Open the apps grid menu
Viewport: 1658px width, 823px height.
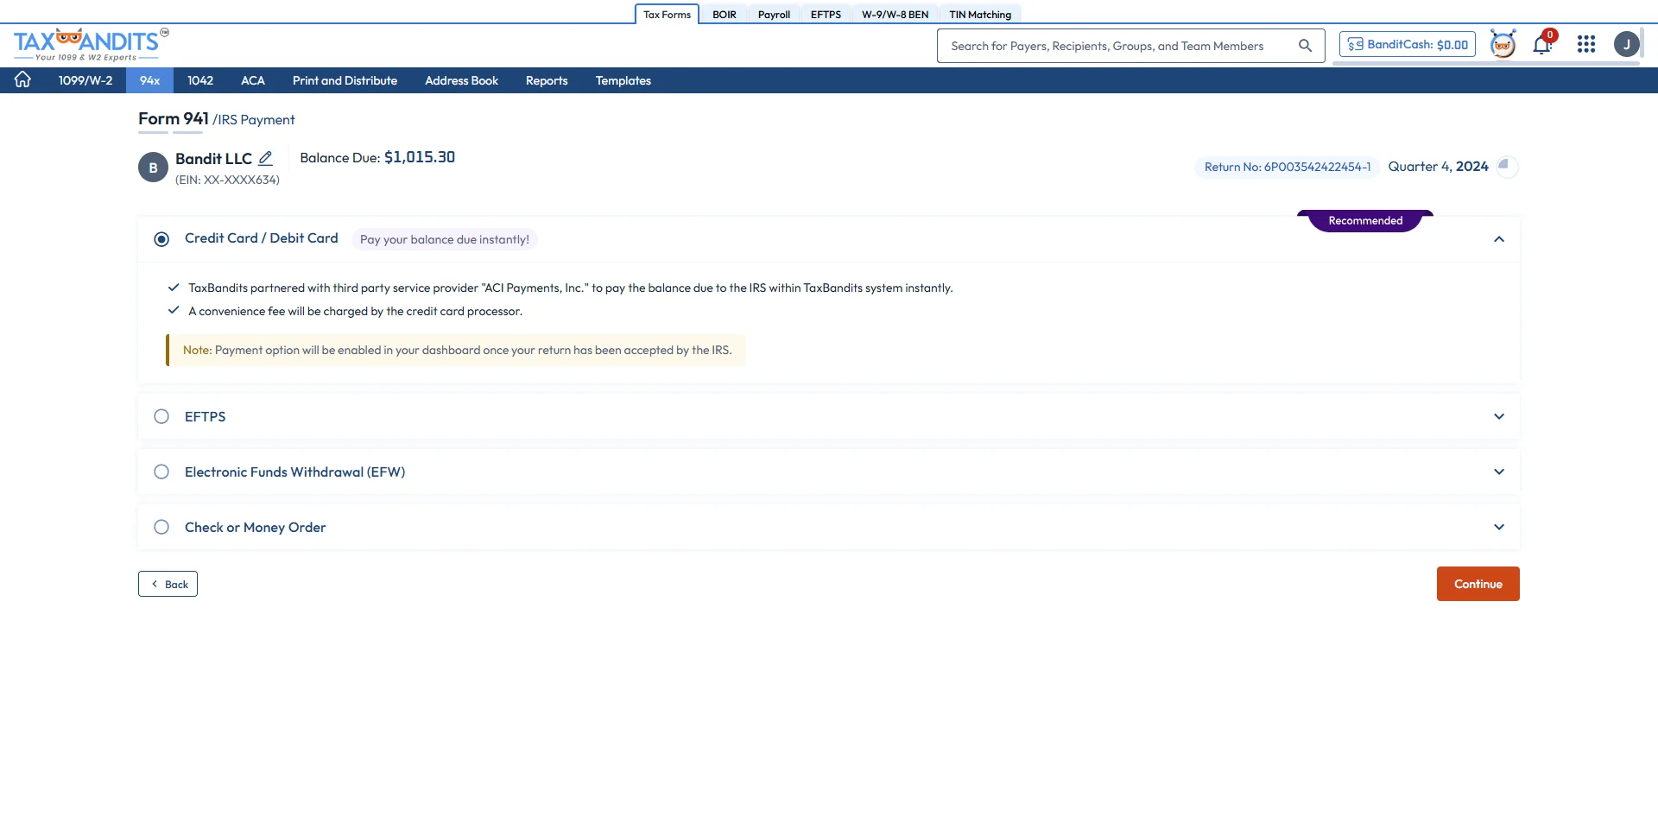coord(1586,44)
